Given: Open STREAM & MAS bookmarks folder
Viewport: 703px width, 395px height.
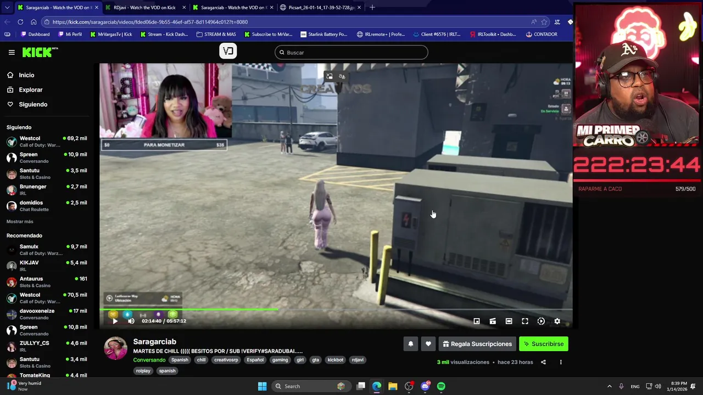Looking at the screenshot, I should point(216,34).
